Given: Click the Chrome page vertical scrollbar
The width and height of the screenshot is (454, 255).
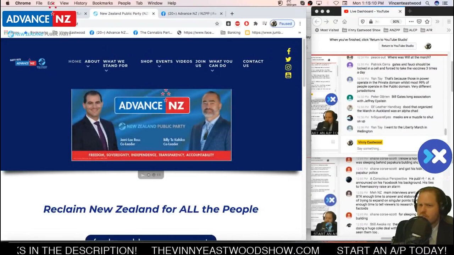Looking at the screenshot, I should click(304, 63).
